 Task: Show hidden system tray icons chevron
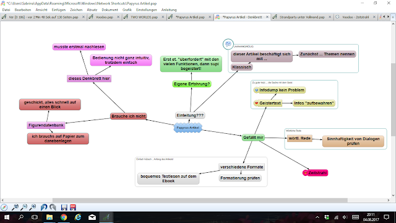tap(317, 217)
